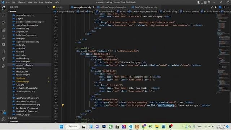Open the Xbox app from taskbar
231x130 pixels.
[x=110, y=126]
